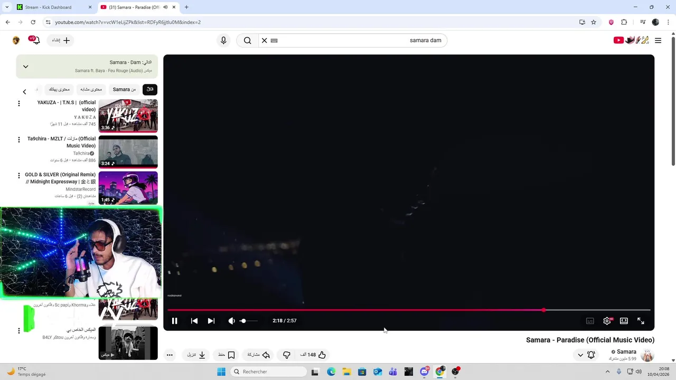676x380 pixels.
Task: Open YAKUZA T.N.S video thumbnail
Action: pyautogui.click(x=128, y=116)
